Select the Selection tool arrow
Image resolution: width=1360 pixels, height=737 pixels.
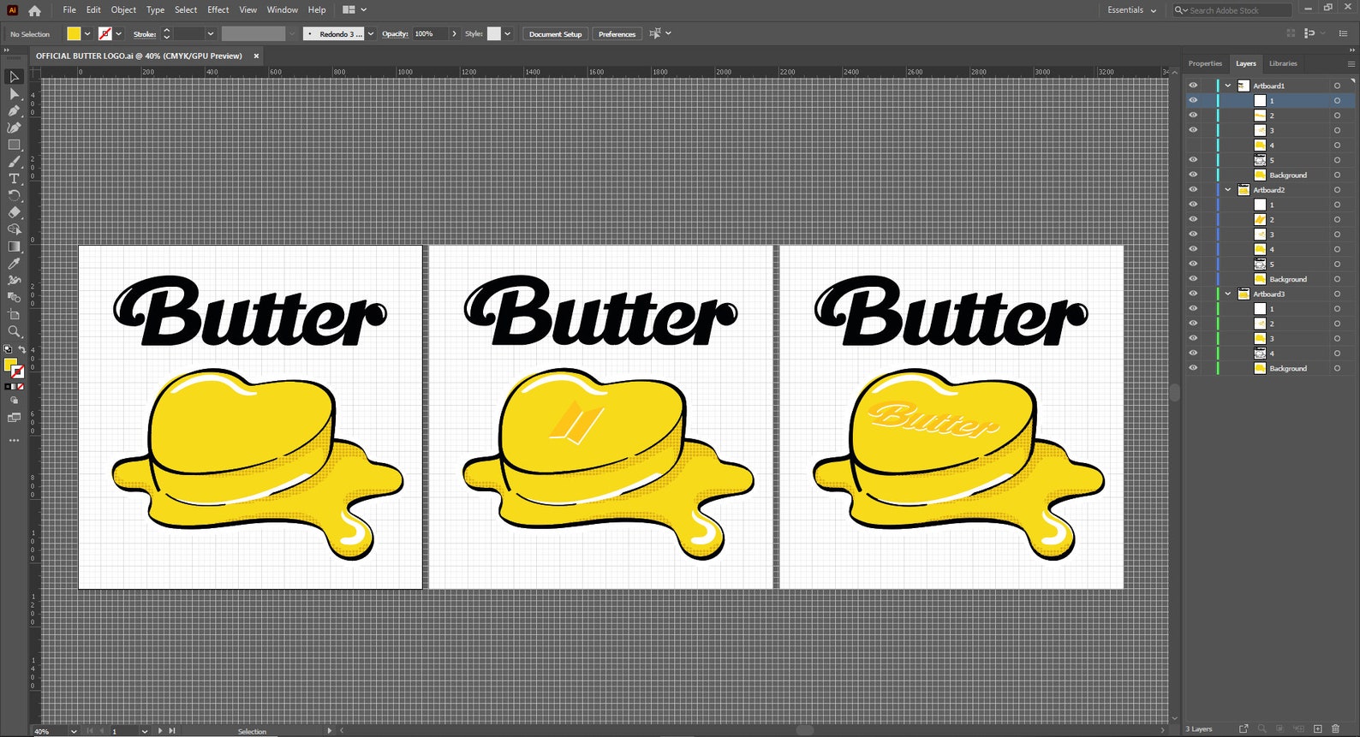[x=14, y=77]
